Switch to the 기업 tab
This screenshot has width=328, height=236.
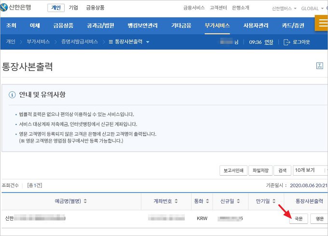click(73, 8)
